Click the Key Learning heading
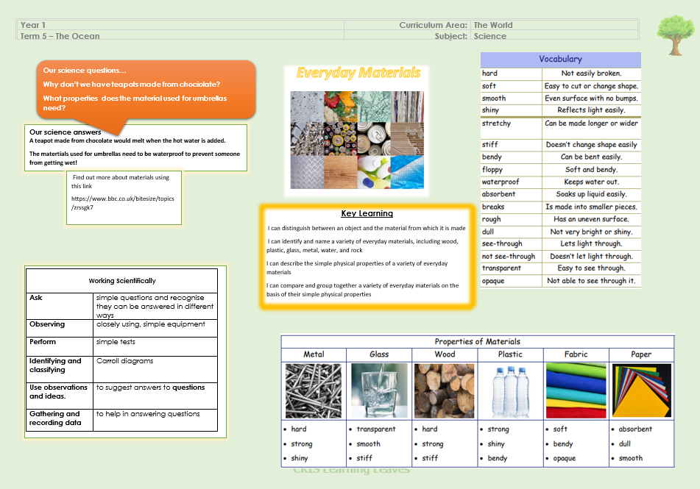The image size is (700, 489). [367, 214]
